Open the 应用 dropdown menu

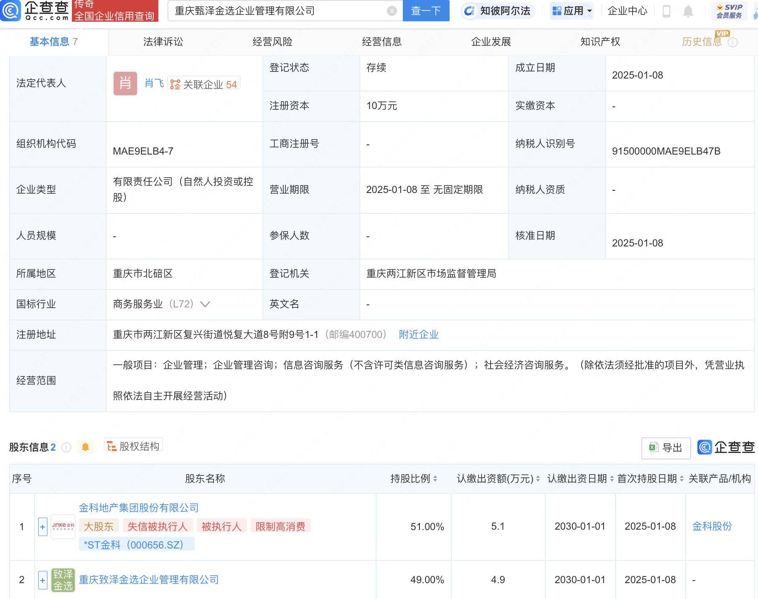pos(571,11)
